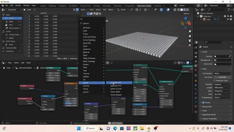Toggle the Gravity checkbox
The height and width of the screenshot is (132, 234).
203,103
